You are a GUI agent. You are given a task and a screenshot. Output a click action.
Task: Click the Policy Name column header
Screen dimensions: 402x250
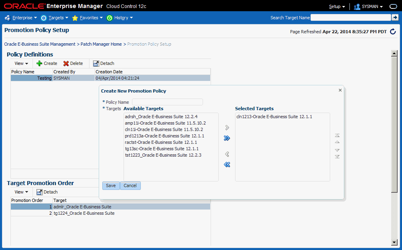coord(32,72)
